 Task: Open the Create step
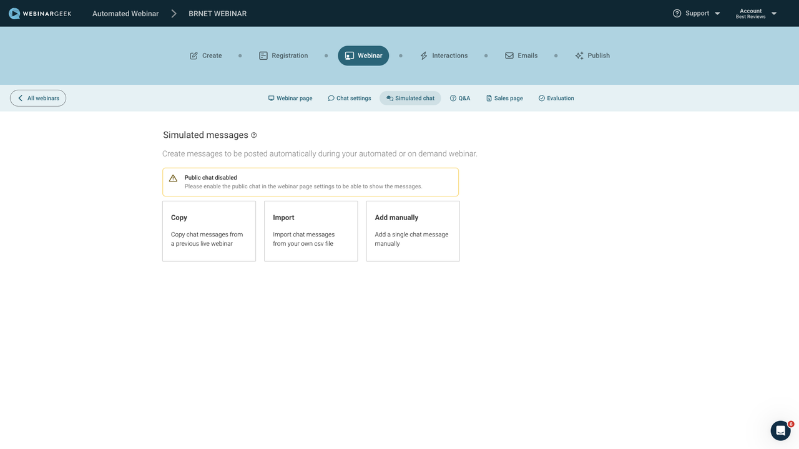coord(206,56)
